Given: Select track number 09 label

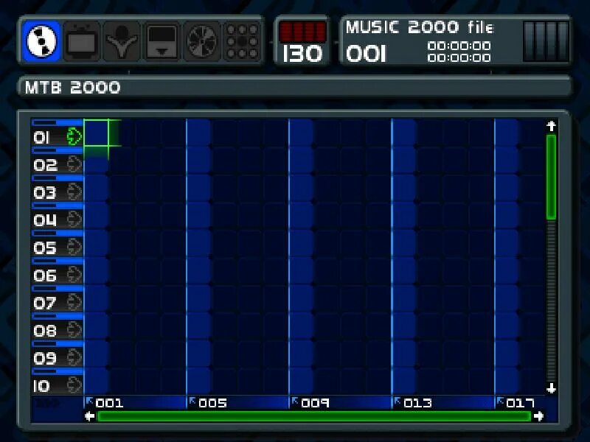Looking at the screenshot, I should tap(45, 359).
